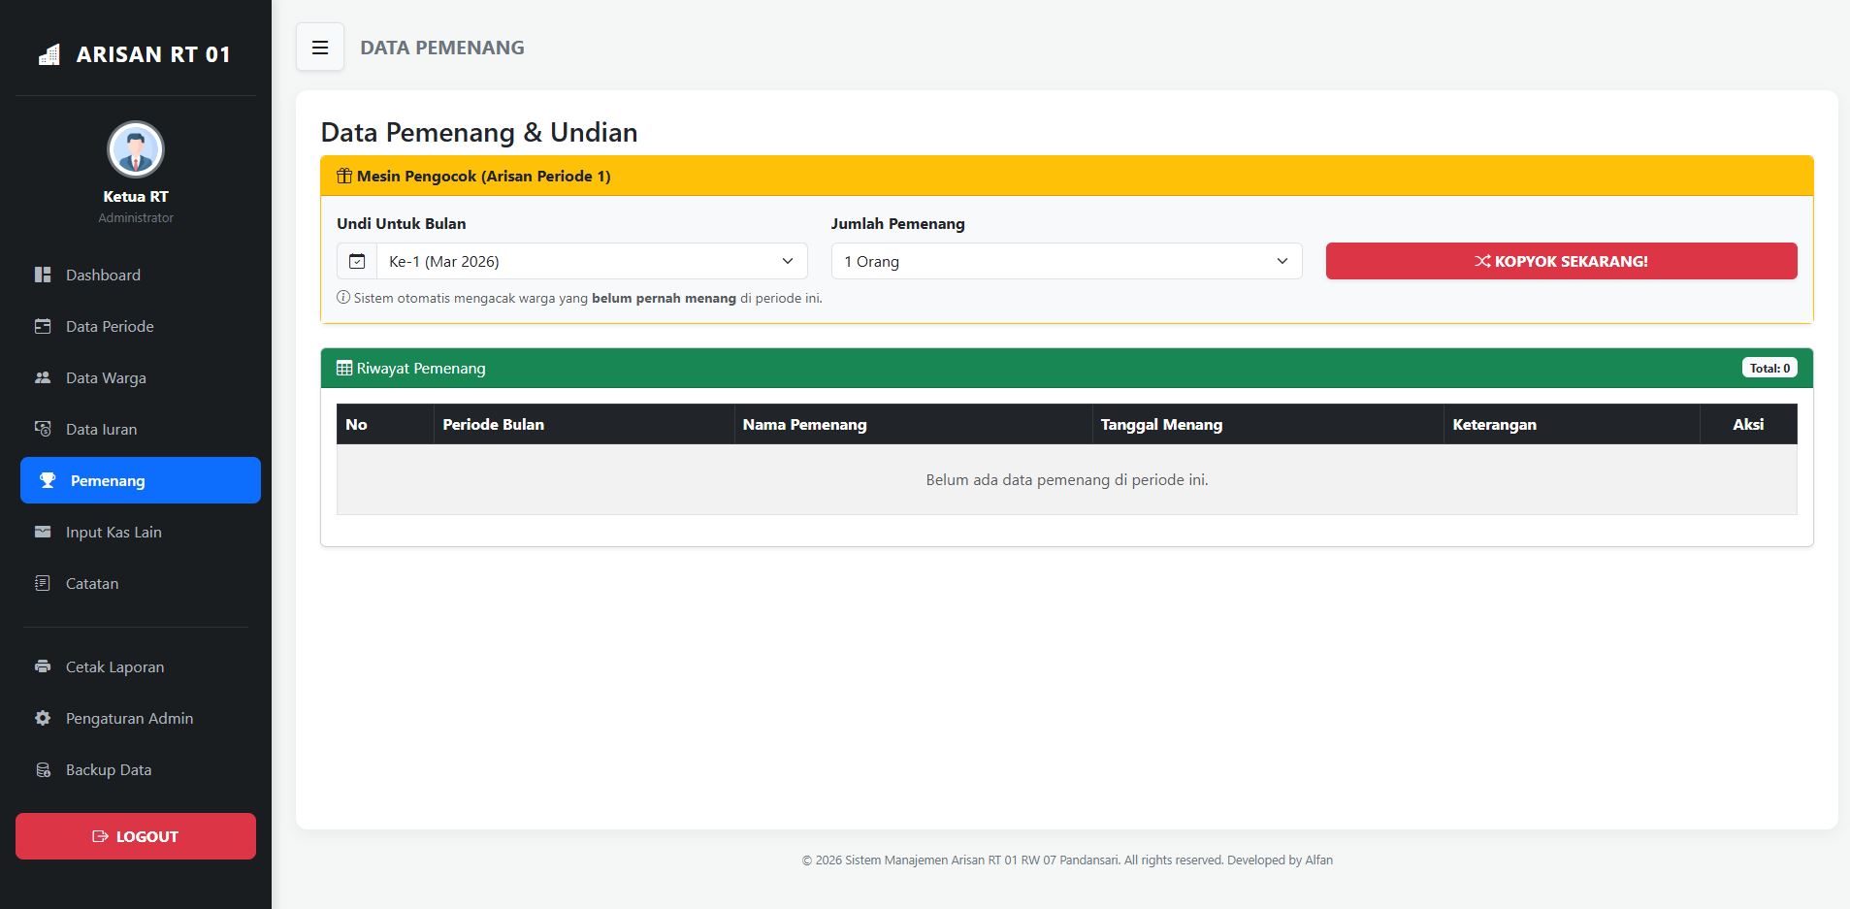
Task: Click the Data Warga people icon
Action: pyautogui.click(x=43, y=377)
